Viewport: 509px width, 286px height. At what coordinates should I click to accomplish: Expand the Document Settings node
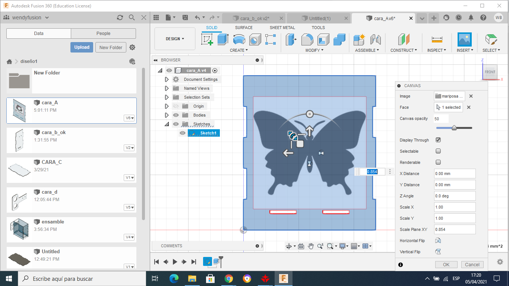(x=167, y=79)
